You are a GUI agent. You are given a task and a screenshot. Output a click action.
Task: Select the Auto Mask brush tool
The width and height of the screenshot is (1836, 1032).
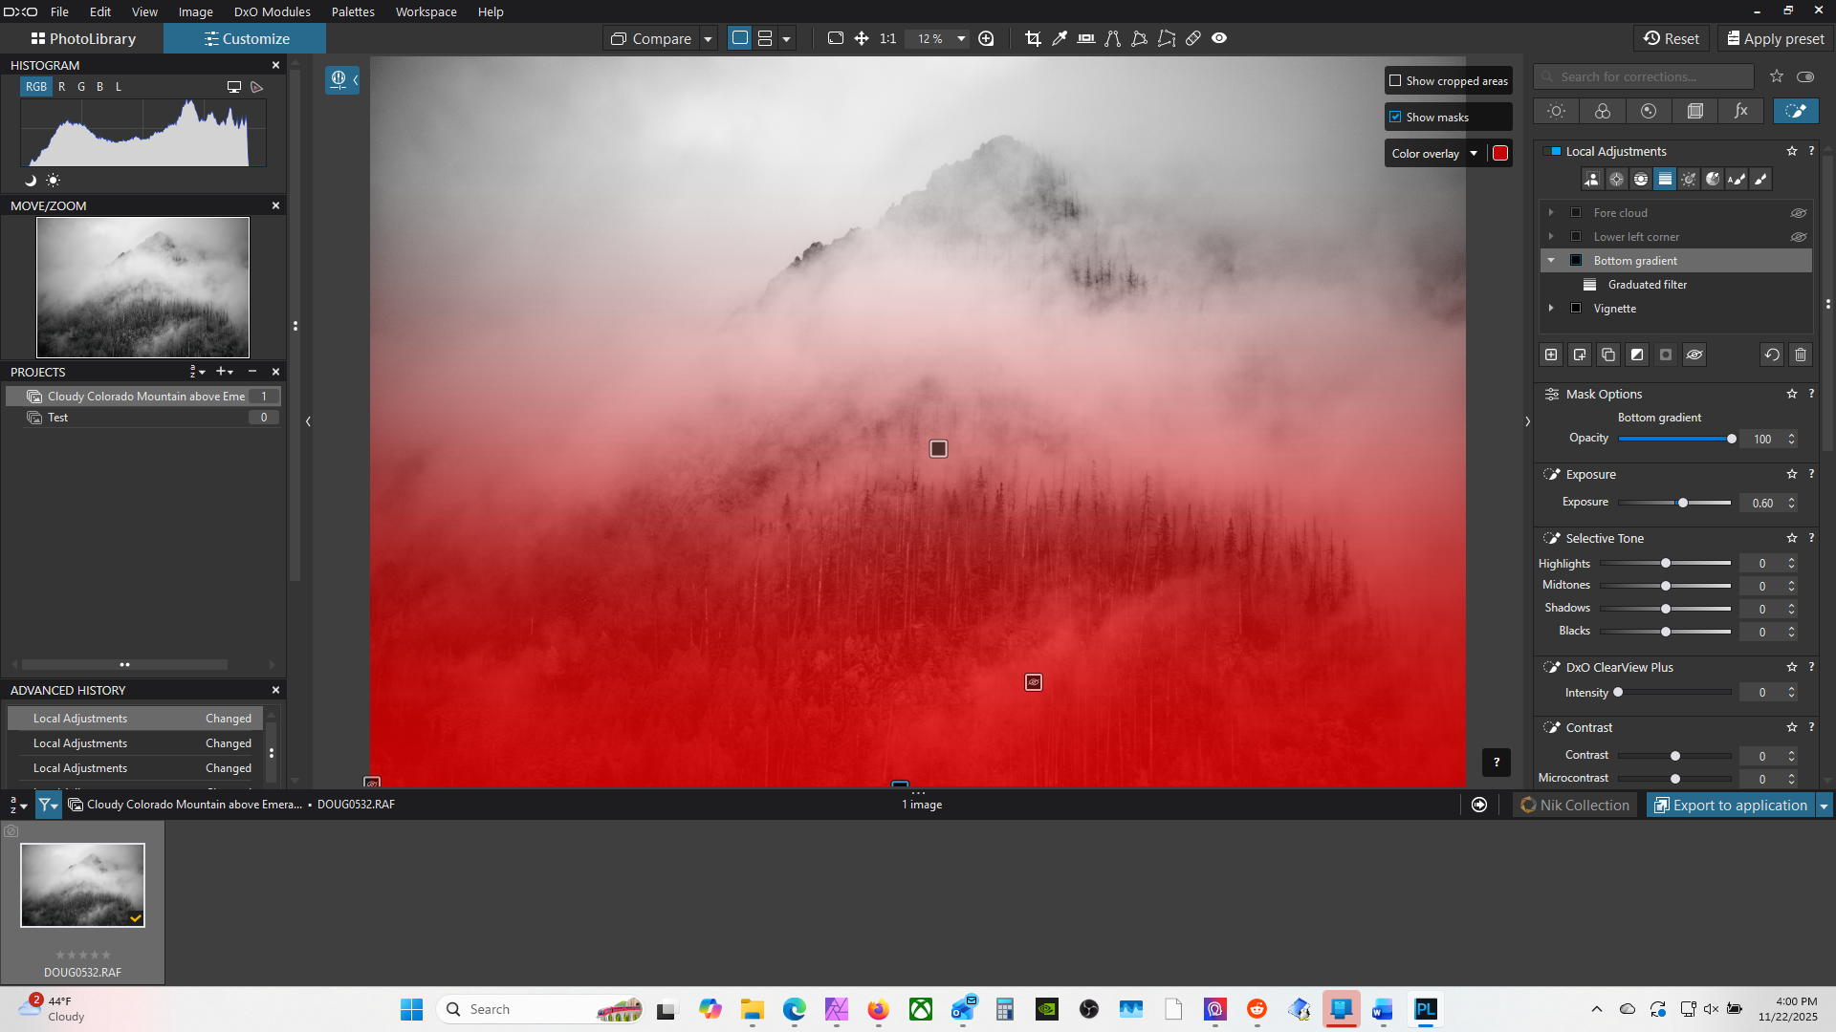click(x=1737, y=179)
